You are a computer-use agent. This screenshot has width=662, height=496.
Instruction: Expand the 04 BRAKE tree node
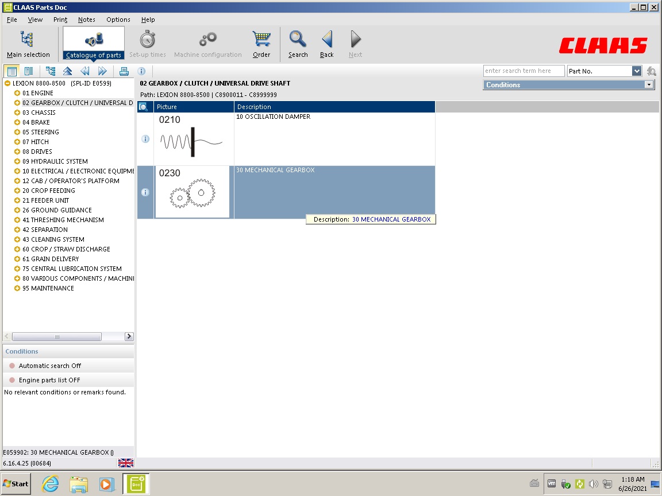coord(17,122)
